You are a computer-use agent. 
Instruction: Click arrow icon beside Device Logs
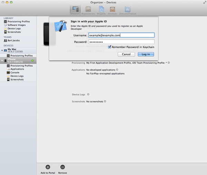tap(88, 94)
